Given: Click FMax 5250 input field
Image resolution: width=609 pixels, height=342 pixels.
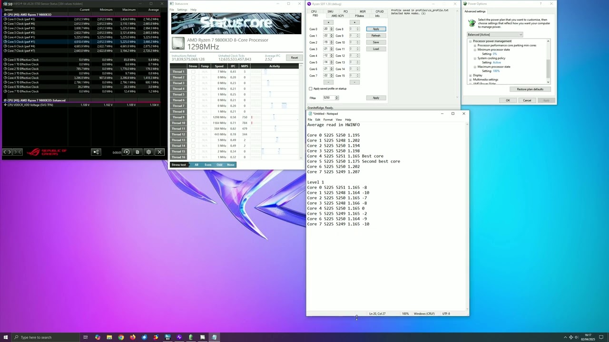Looking at the screenshot, I should pos(328,98).
